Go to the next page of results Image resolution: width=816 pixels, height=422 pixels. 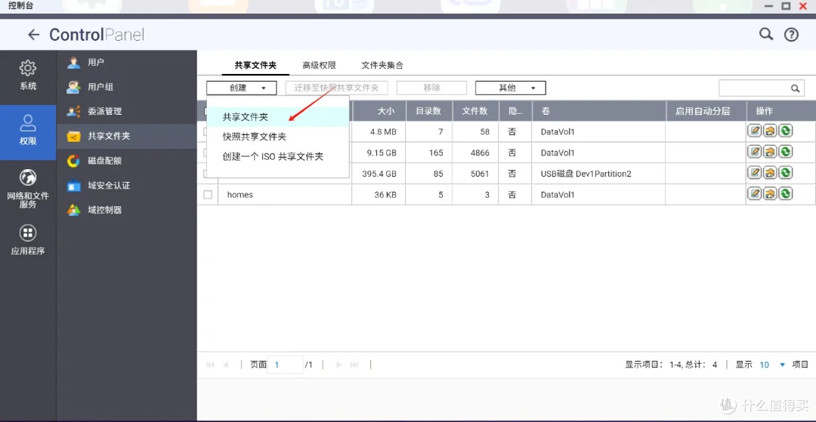click(x=338, y=365)
